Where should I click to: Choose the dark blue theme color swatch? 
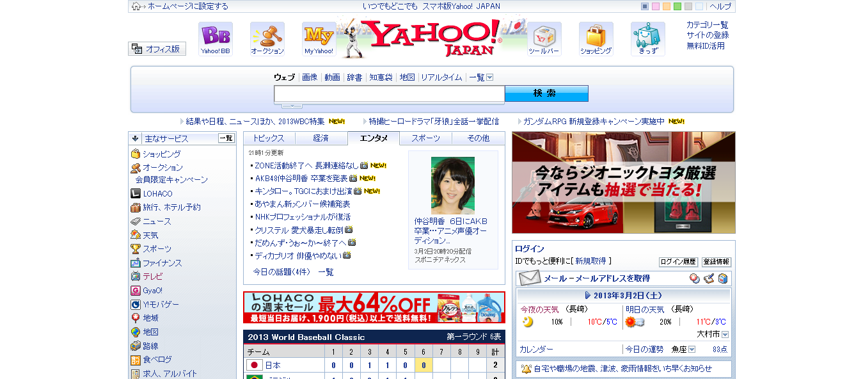(645, 6)
